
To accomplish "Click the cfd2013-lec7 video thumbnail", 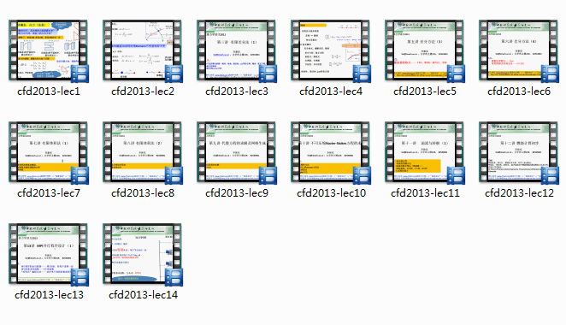I will (49, 152).
